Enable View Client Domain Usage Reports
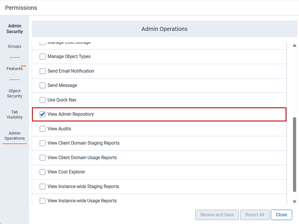This screenshot has height=224, width=299. 42,157
